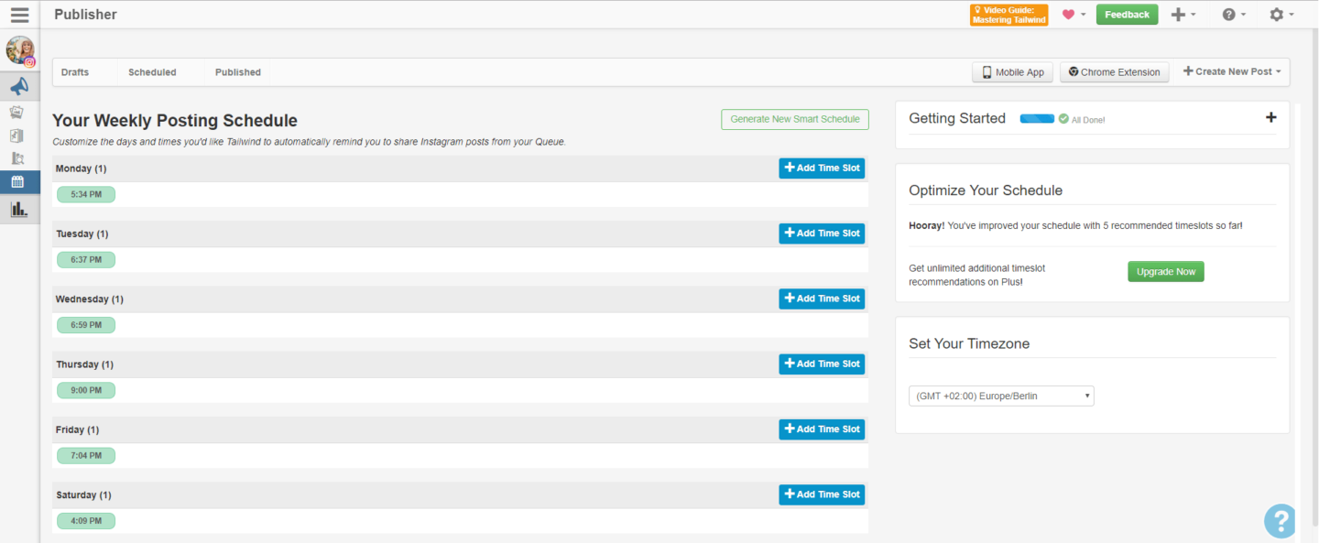Add a time slot for Saturday
Viewport: 1319px width, 543px height.
(822, 494)
